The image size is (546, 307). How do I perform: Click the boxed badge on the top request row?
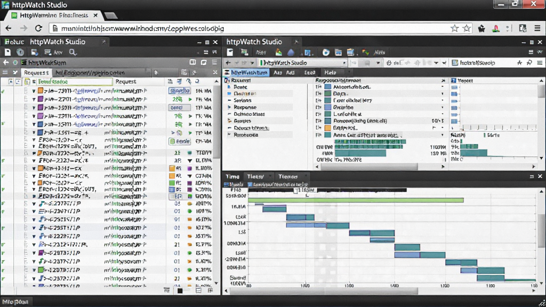[180, 91]
